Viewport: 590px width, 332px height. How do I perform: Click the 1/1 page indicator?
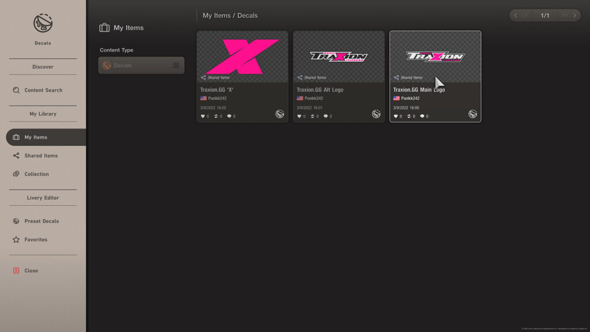[545, 16]
